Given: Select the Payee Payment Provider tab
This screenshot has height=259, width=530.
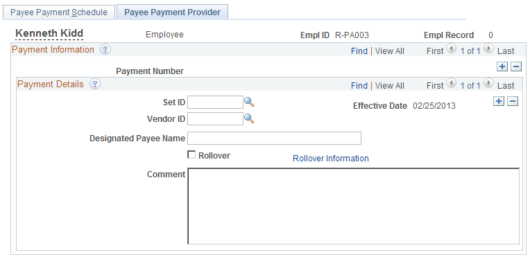Looking at the screenshot, I should [x=172, y=12].
